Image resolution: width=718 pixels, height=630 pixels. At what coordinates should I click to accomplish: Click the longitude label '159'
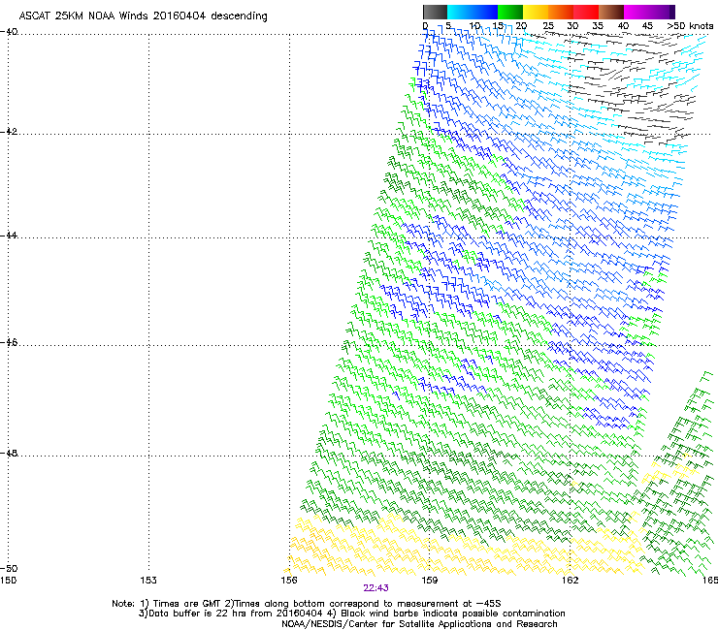[x=429, y=581]
